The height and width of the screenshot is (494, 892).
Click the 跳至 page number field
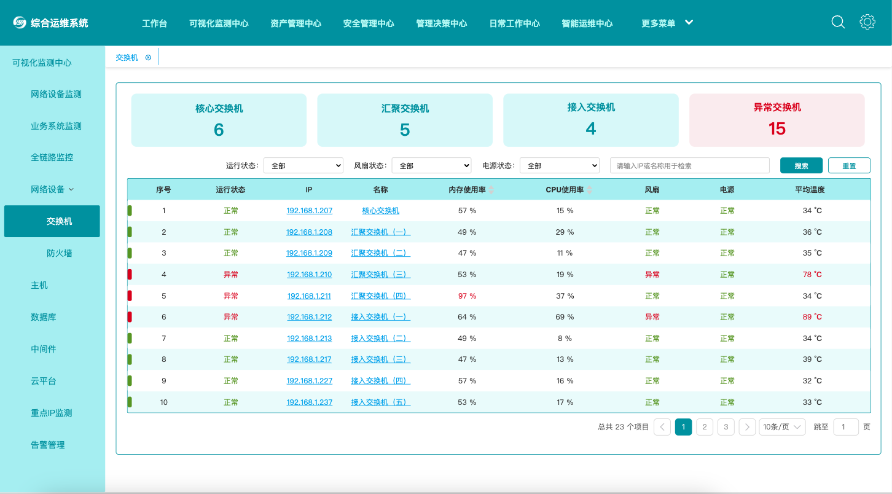[x=846, y=427]
